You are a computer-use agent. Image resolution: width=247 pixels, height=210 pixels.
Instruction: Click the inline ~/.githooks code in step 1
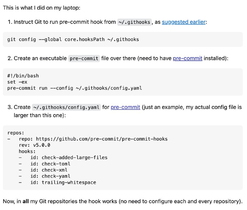[134, 22]
